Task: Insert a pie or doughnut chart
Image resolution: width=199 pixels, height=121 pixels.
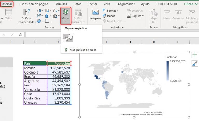Action: point(40,21)
